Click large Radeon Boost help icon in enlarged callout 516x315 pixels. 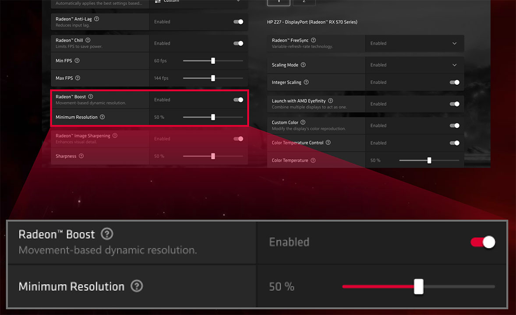pyautogui.click(x=107, y=234)
